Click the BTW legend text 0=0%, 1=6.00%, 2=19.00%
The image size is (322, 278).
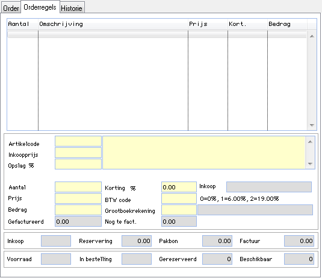[x=240, y=199]
